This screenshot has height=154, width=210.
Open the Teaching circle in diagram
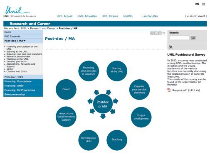tap(117, 140)
